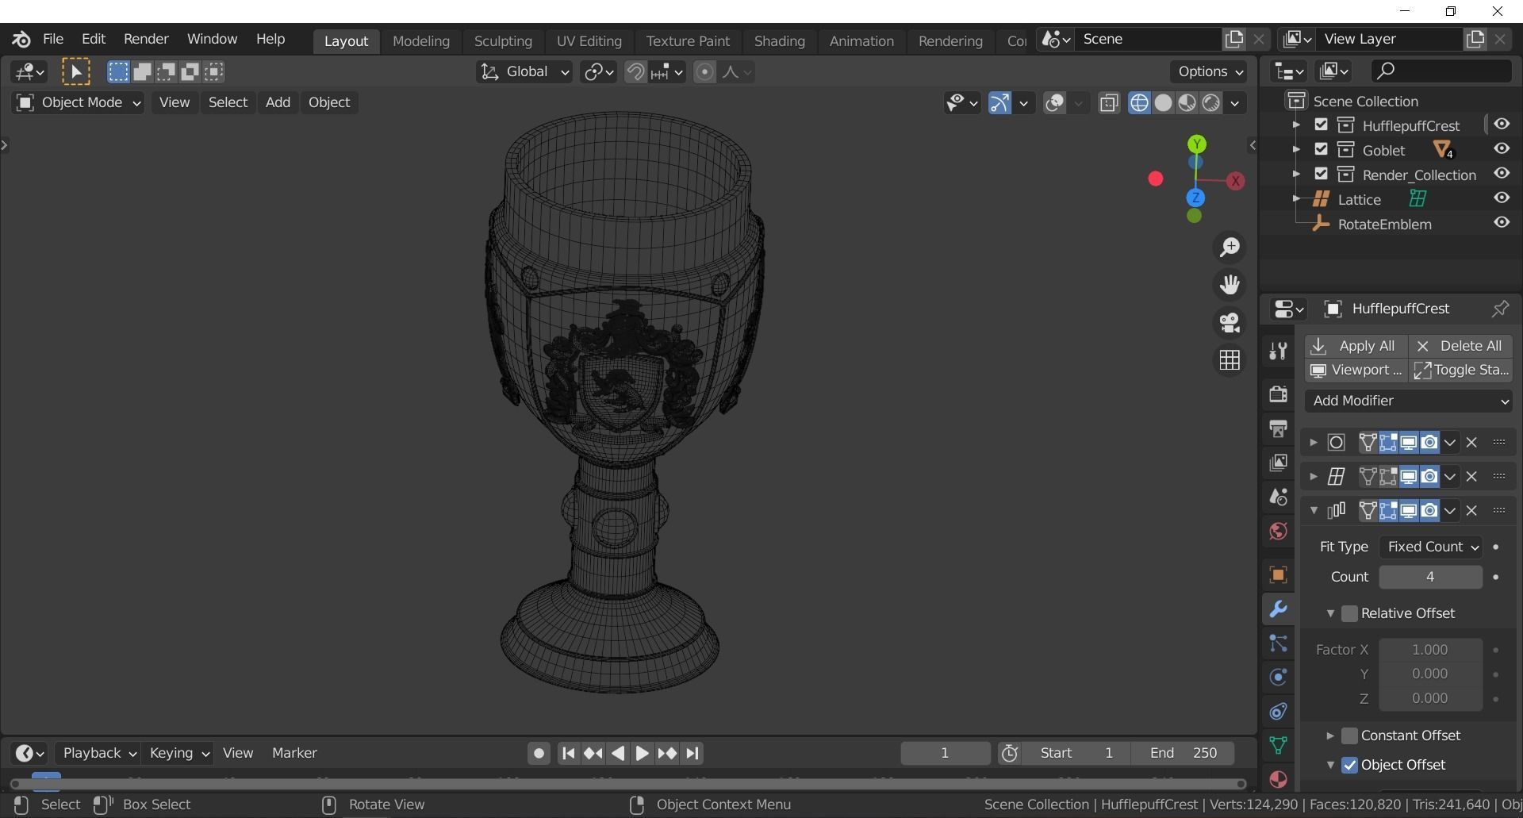Jump to the timeline end frame
The image size is (1523, 818).
(x=692, y=753)
